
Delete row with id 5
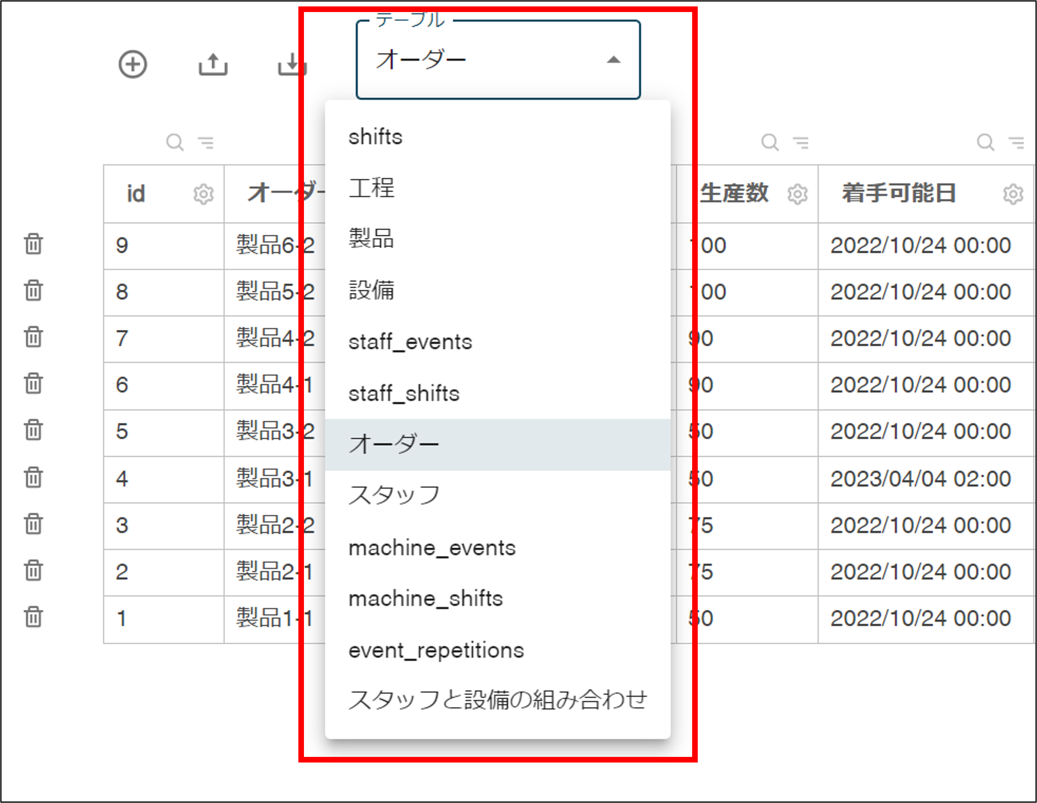pos(33,430)
